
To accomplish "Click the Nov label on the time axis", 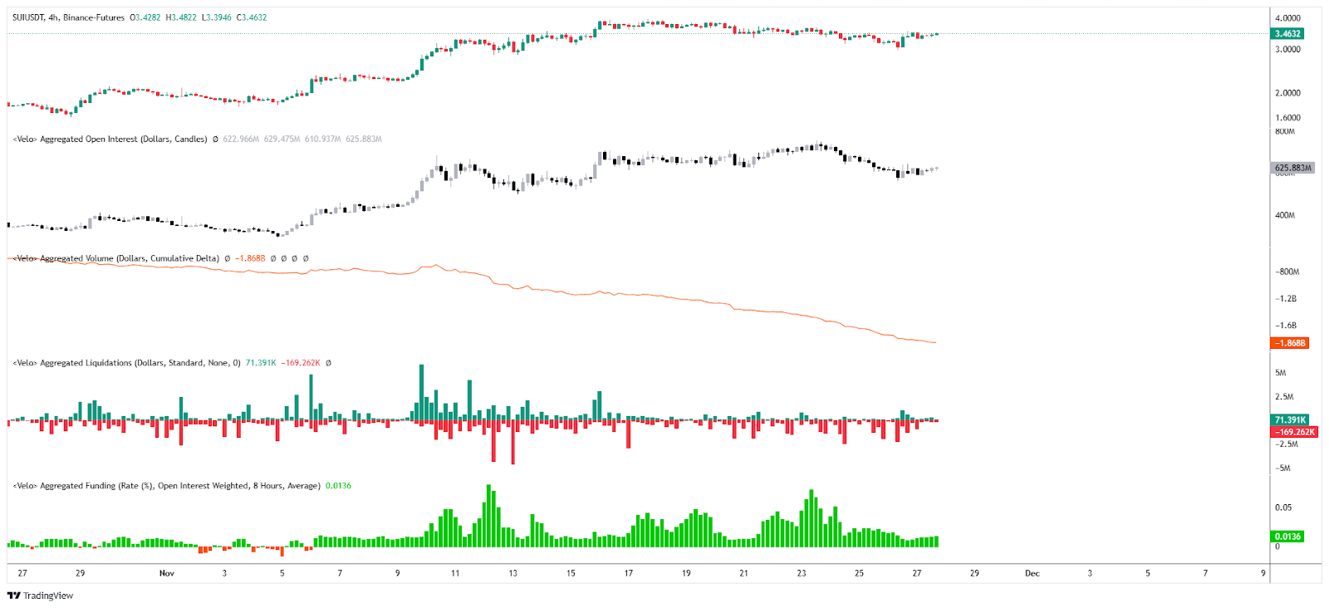I will pyautogui.click(x=167, y=573).
